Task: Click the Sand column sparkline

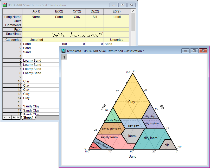Action: (59, 34)
